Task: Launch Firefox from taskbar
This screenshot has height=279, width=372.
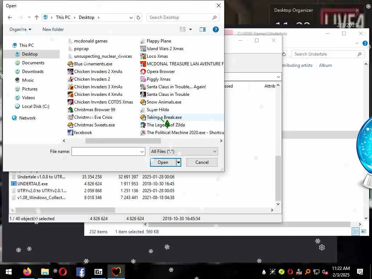Action: coord(27,272)
